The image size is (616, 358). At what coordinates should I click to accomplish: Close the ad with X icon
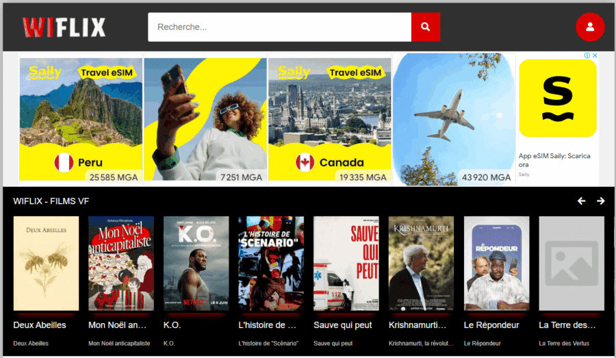[595, 55]
